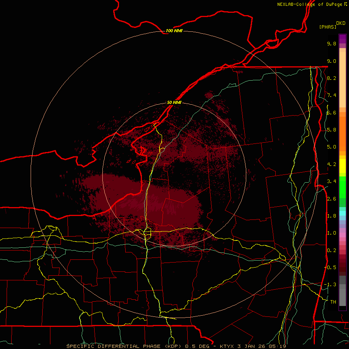This screenshot has height=349, width=349.
Task: Click the 3.4 value on the color scale
Action: pos(332,181)
